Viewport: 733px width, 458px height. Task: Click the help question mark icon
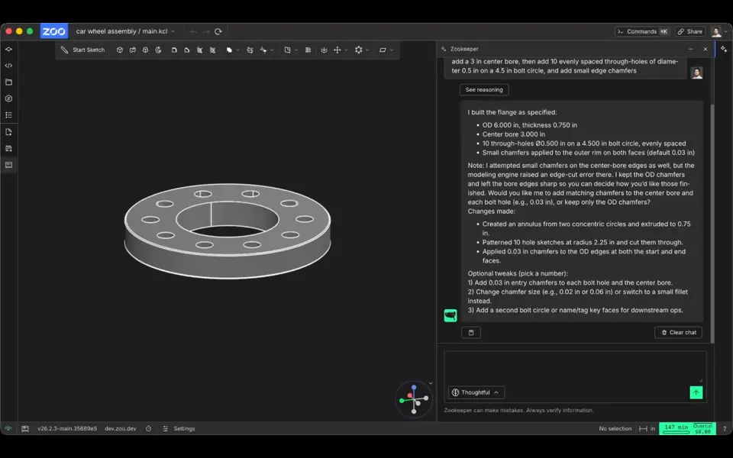(x=724, y=428)
